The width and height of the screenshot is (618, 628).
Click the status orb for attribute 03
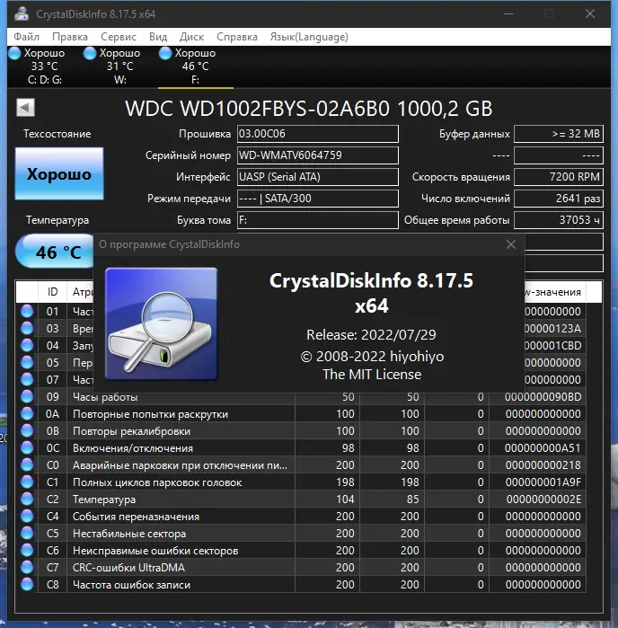coord(27,329)
